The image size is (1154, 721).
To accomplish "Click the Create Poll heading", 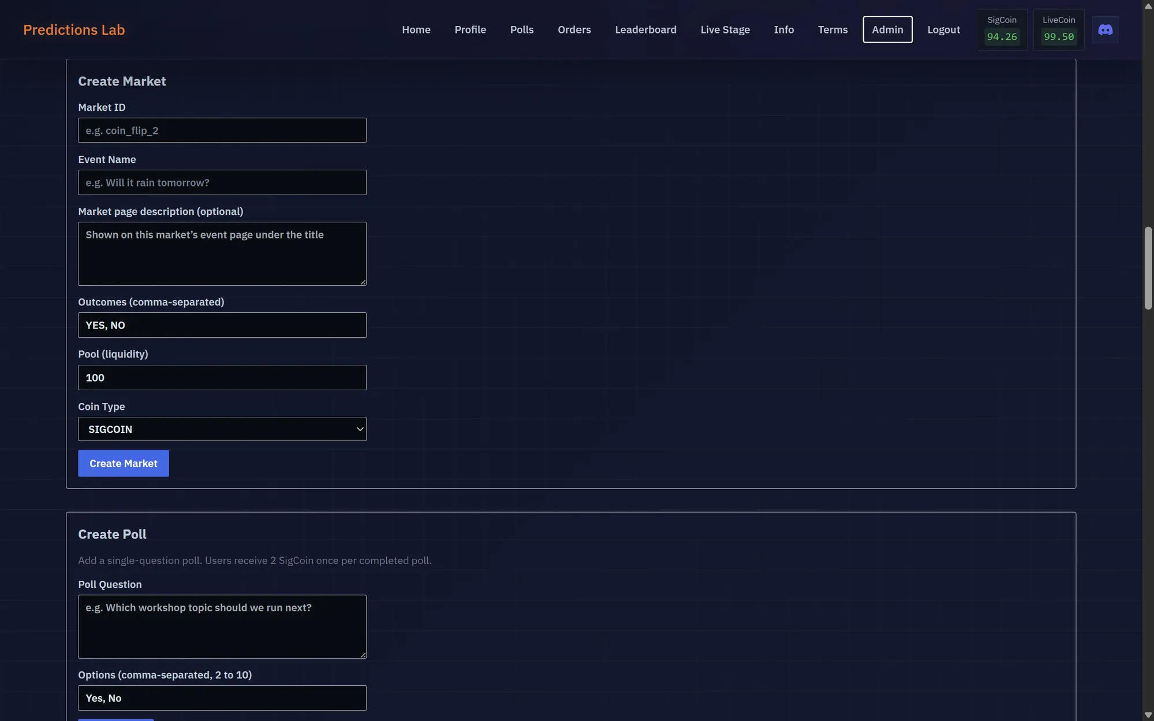I will [x=112, y=534].
